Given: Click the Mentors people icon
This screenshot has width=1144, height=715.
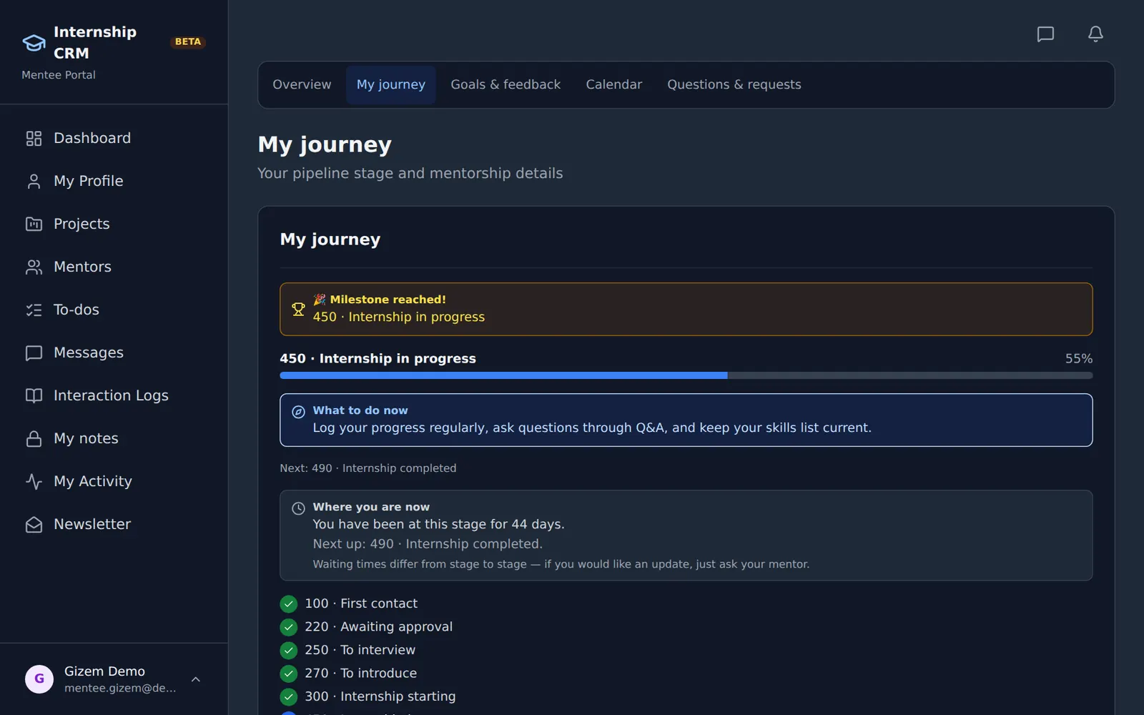Looking at the screenshot, I should 34,267.
